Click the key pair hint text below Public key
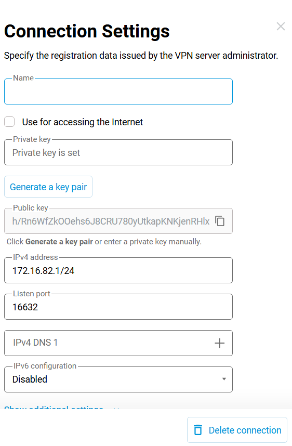This screenshot has width=292, height=446. (104, 242)
